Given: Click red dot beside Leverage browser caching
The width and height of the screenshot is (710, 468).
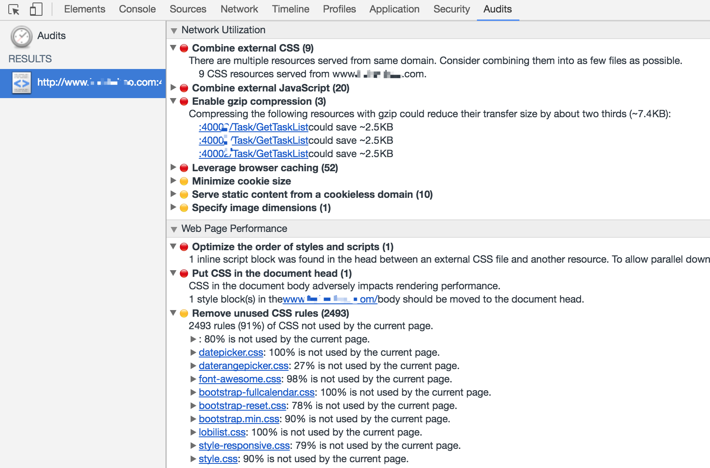Looking at the screenshot, I should tap(184, 168).
